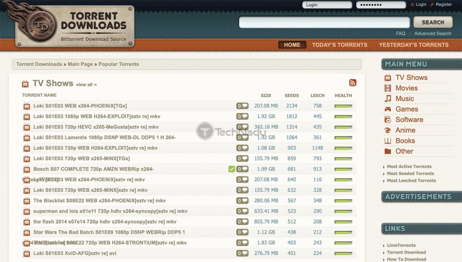This screenshot has width=462, height=262.
Task: Click the SEARCH button
Action: [x=433, y=23]
